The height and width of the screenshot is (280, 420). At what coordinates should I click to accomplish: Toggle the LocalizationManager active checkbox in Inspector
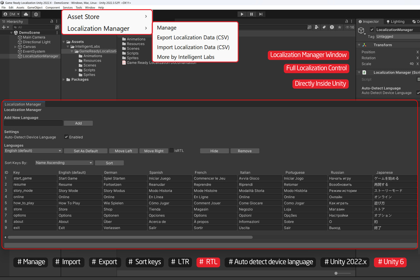(372, 30)
